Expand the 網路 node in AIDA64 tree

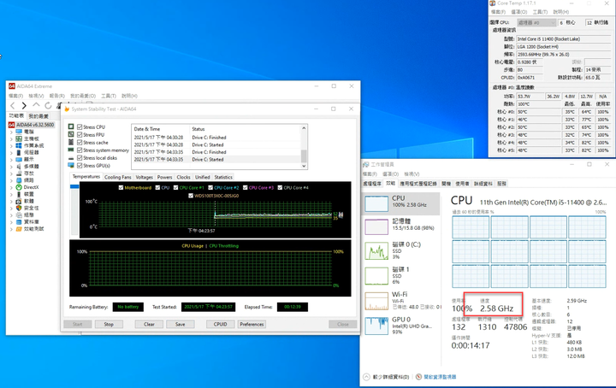click(11, 180)
